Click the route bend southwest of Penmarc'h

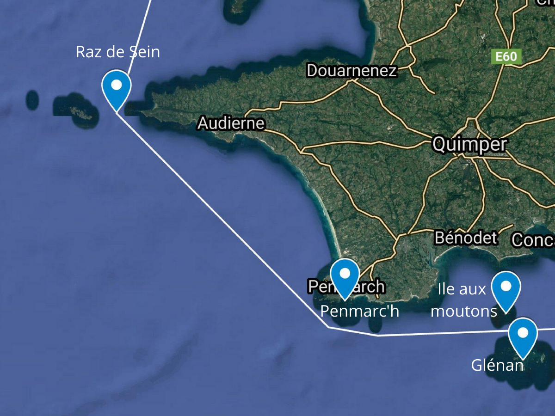tap(329, 327)
